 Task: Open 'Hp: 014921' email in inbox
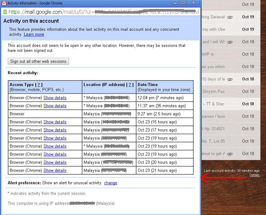[x=231, y=129]
